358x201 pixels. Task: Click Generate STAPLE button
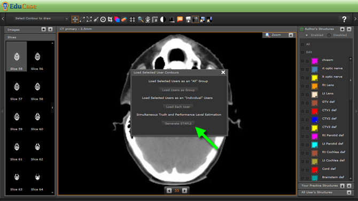(x=178, y=124)
